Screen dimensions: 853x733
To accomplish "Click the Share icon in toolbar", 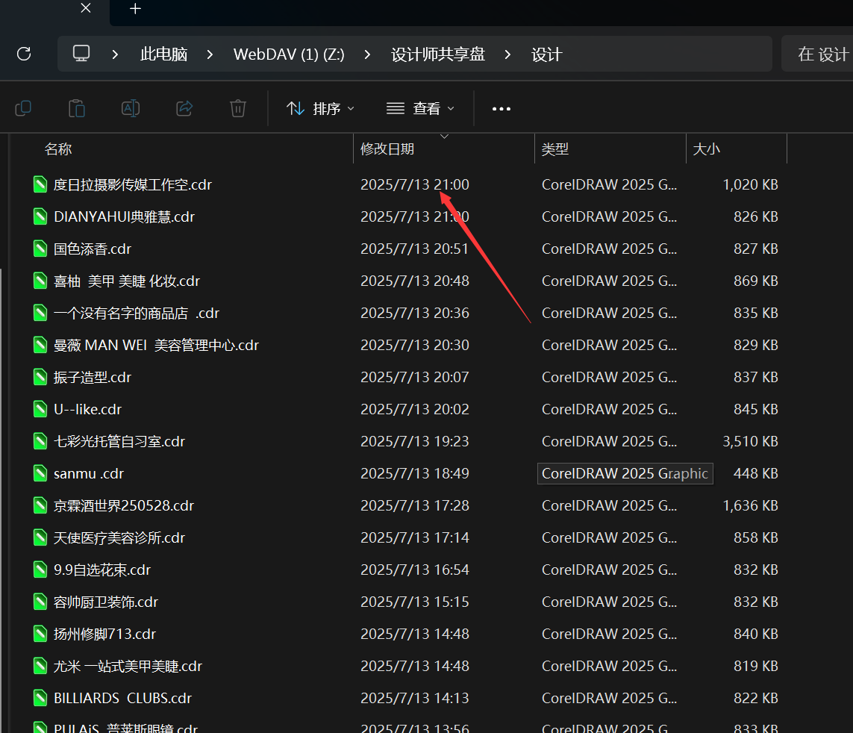I will (184, 108).
